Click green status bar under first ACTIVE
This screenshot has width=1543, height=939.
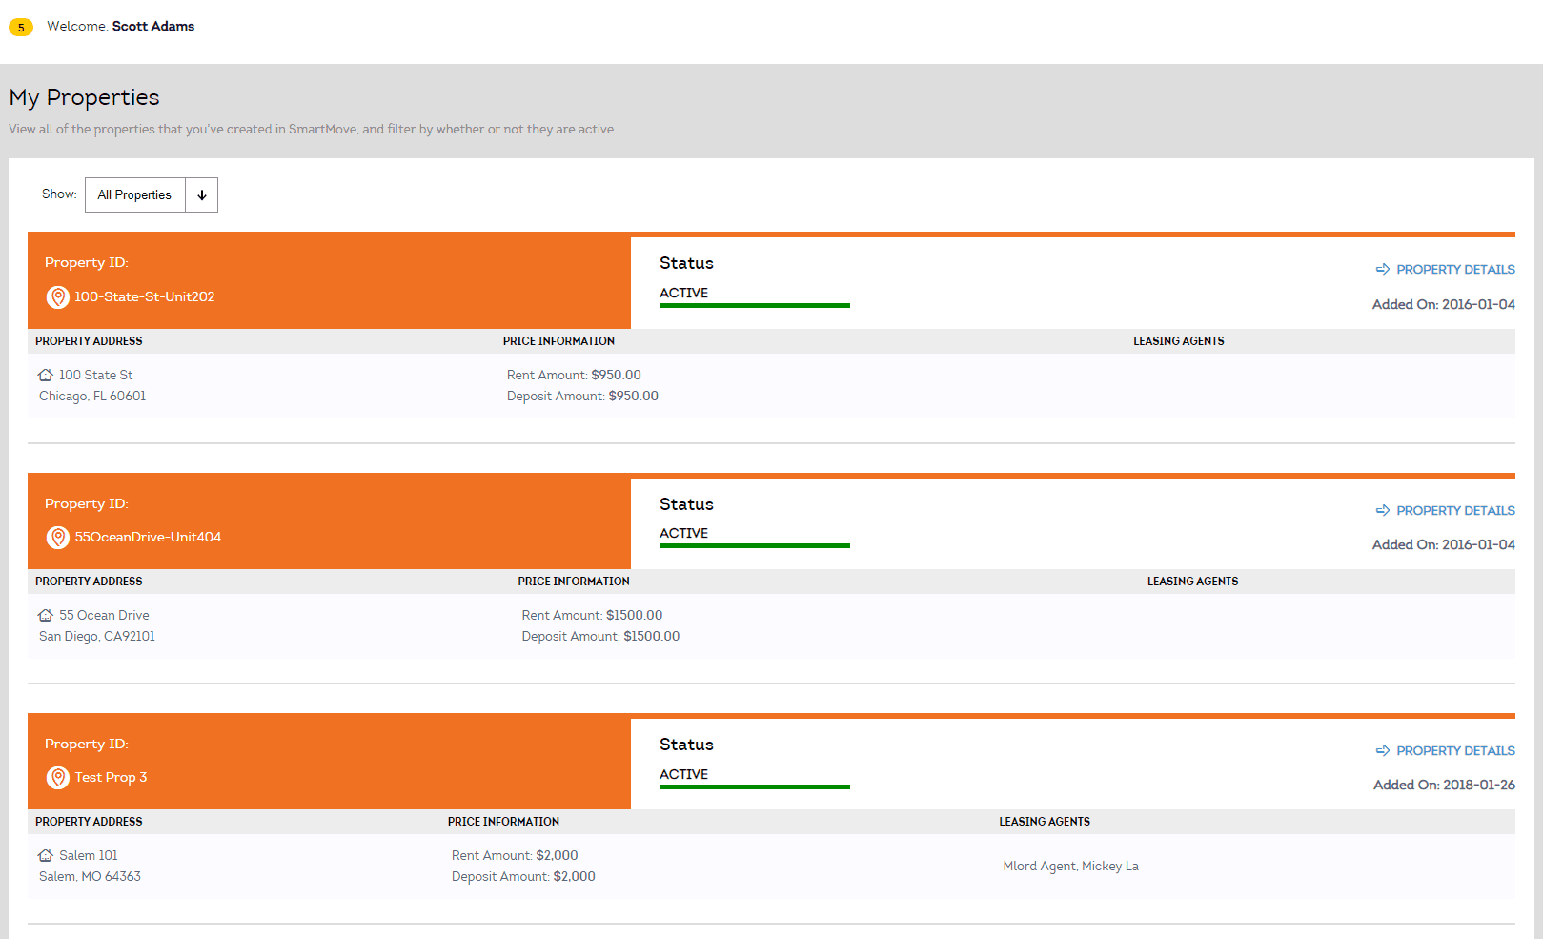754,306
